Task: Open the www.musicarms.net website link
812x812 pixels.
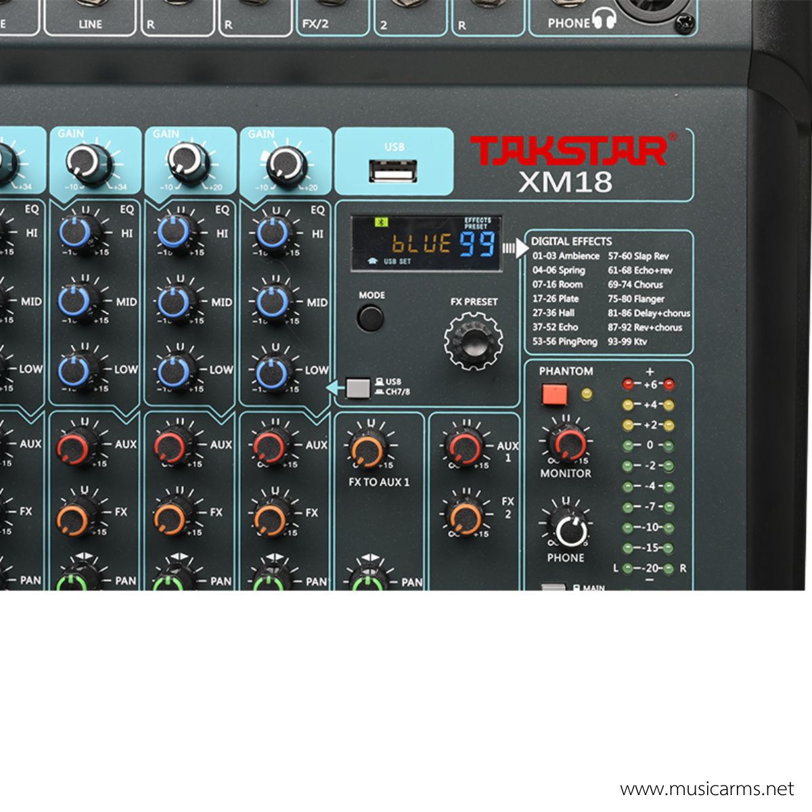Action: coord(706,789)
